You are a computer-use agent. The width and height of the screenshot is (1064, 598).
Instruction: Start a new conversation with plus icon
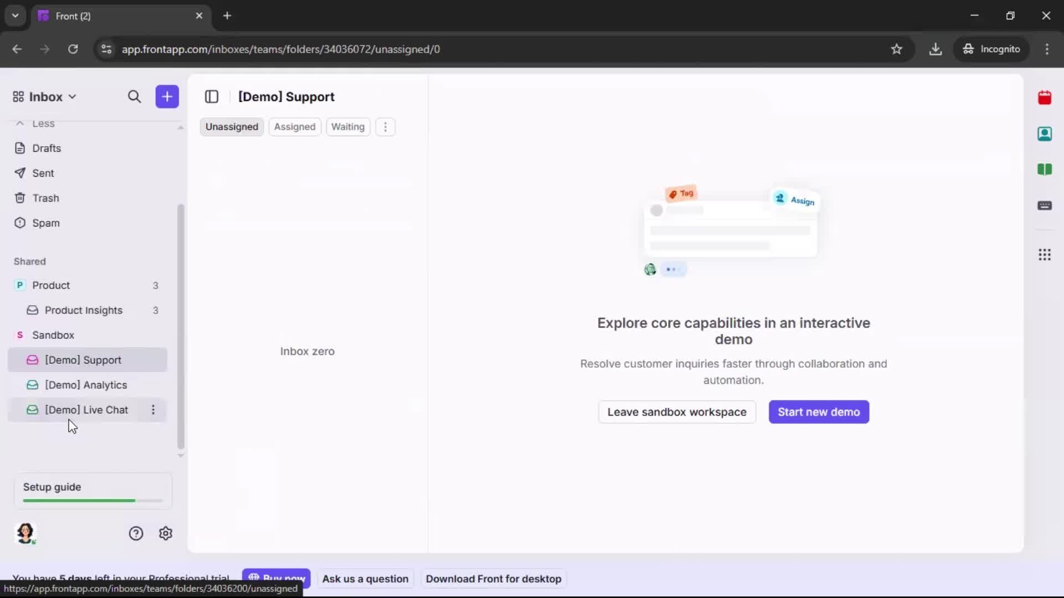point(167,96)
